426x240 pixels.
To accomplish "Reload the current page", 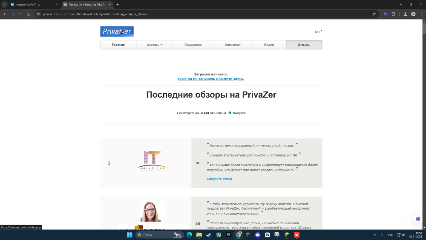I will (20, 14).
